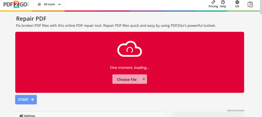Click the cloud upload icon
The image size is (262, 117).
[130, 49]
